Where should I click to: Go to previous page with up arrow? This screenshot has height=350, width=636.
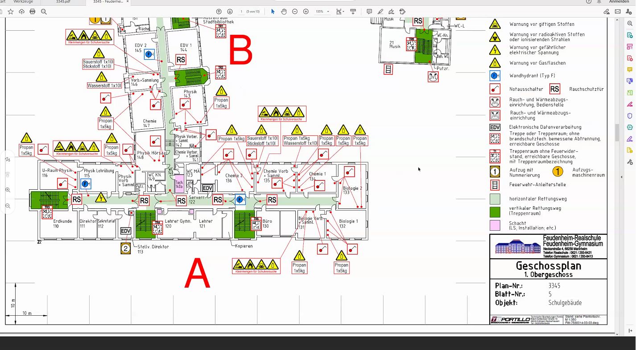point(219,12)
